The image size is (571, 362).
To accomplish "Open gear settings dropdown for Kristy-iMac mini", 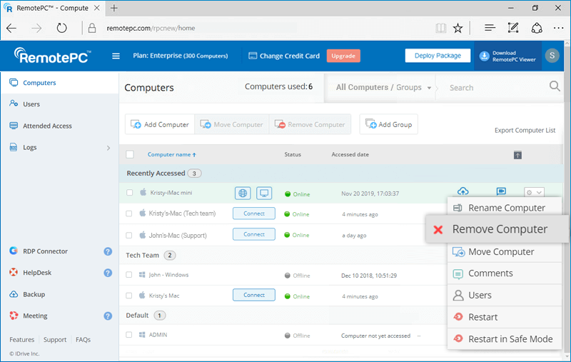I will pos(534,192).
